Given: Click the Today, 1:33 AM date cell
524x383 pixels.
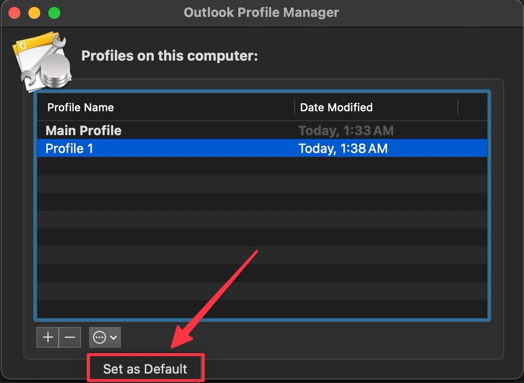Looking at the screenshot, I should [346, 131].
